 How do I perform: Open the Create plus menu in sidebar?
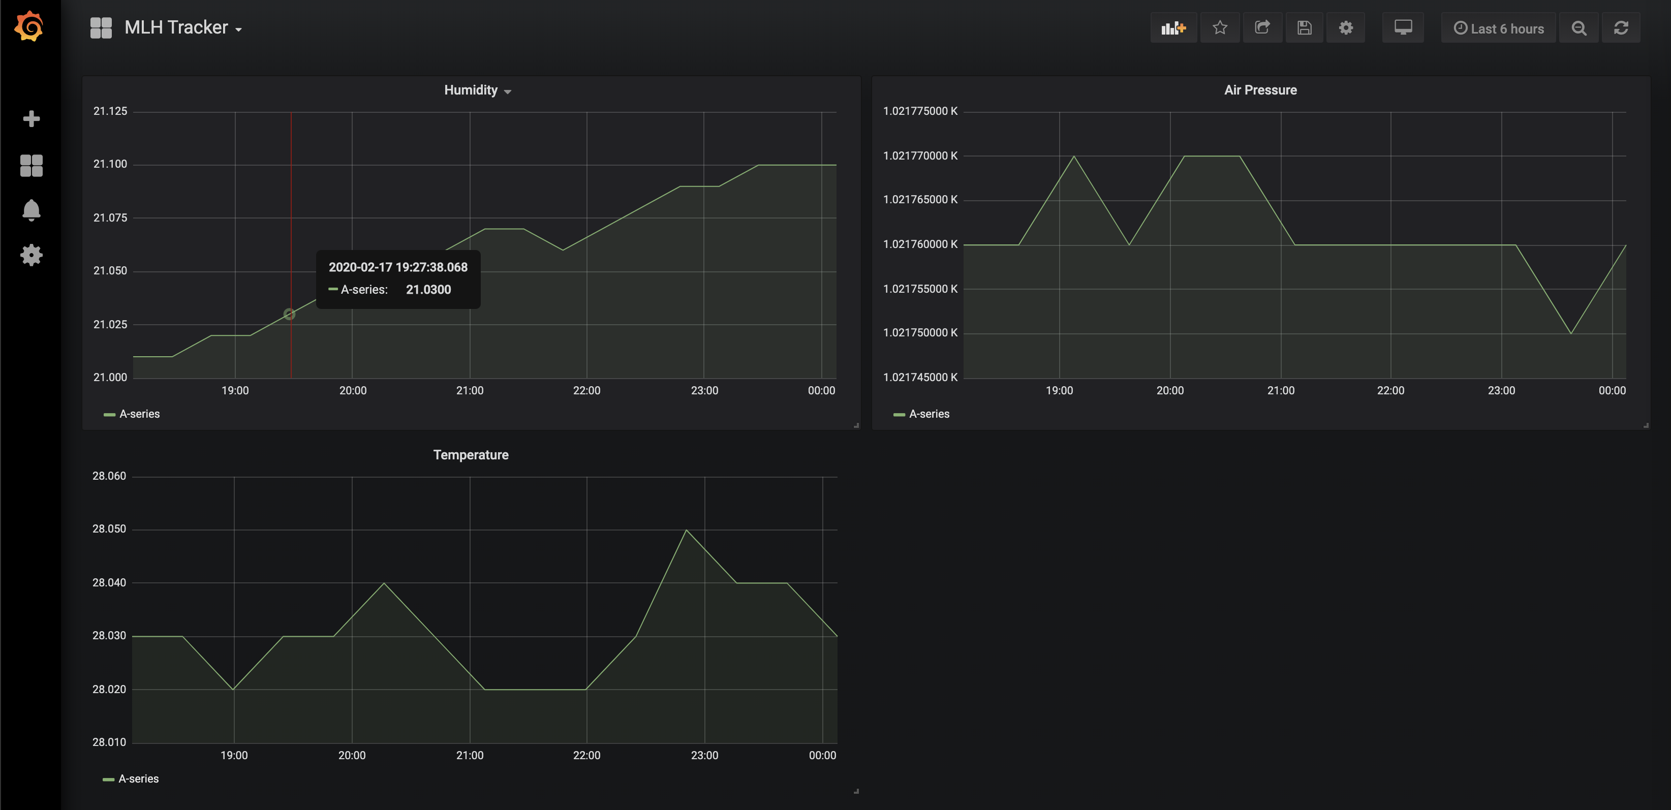click(31, 119)
